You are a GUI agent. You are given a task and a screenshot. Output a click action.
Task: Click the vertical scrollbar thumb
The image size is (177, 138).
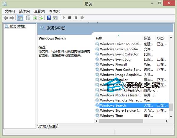coord(171,107)
